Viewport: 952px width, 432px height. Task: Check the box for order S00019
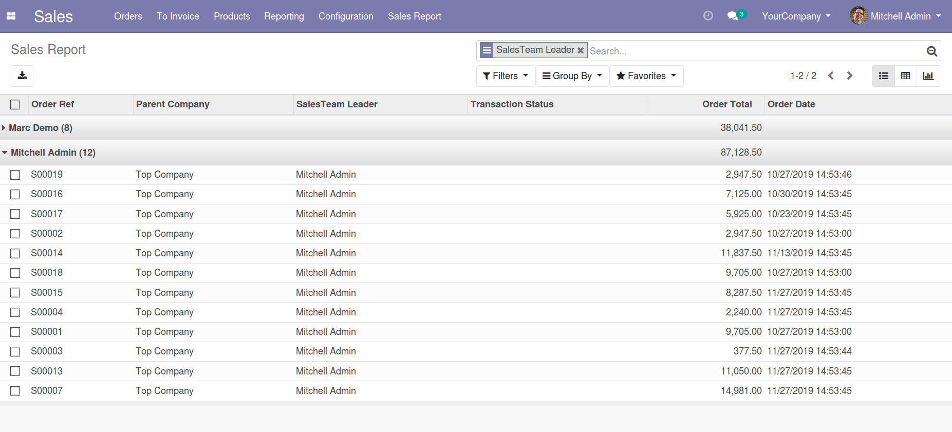(15, 175)
